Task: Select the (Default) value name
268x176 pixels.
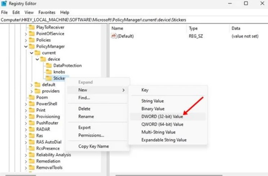Action: pyautogui.click(x=126, y=36)
